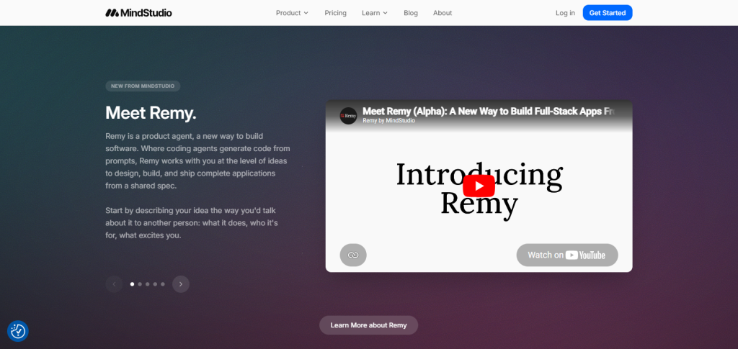Image resolution: width=738 pixels, height=349 pixels.
Task: Click Watch on YouTube button
Action: tap(567, 255)
